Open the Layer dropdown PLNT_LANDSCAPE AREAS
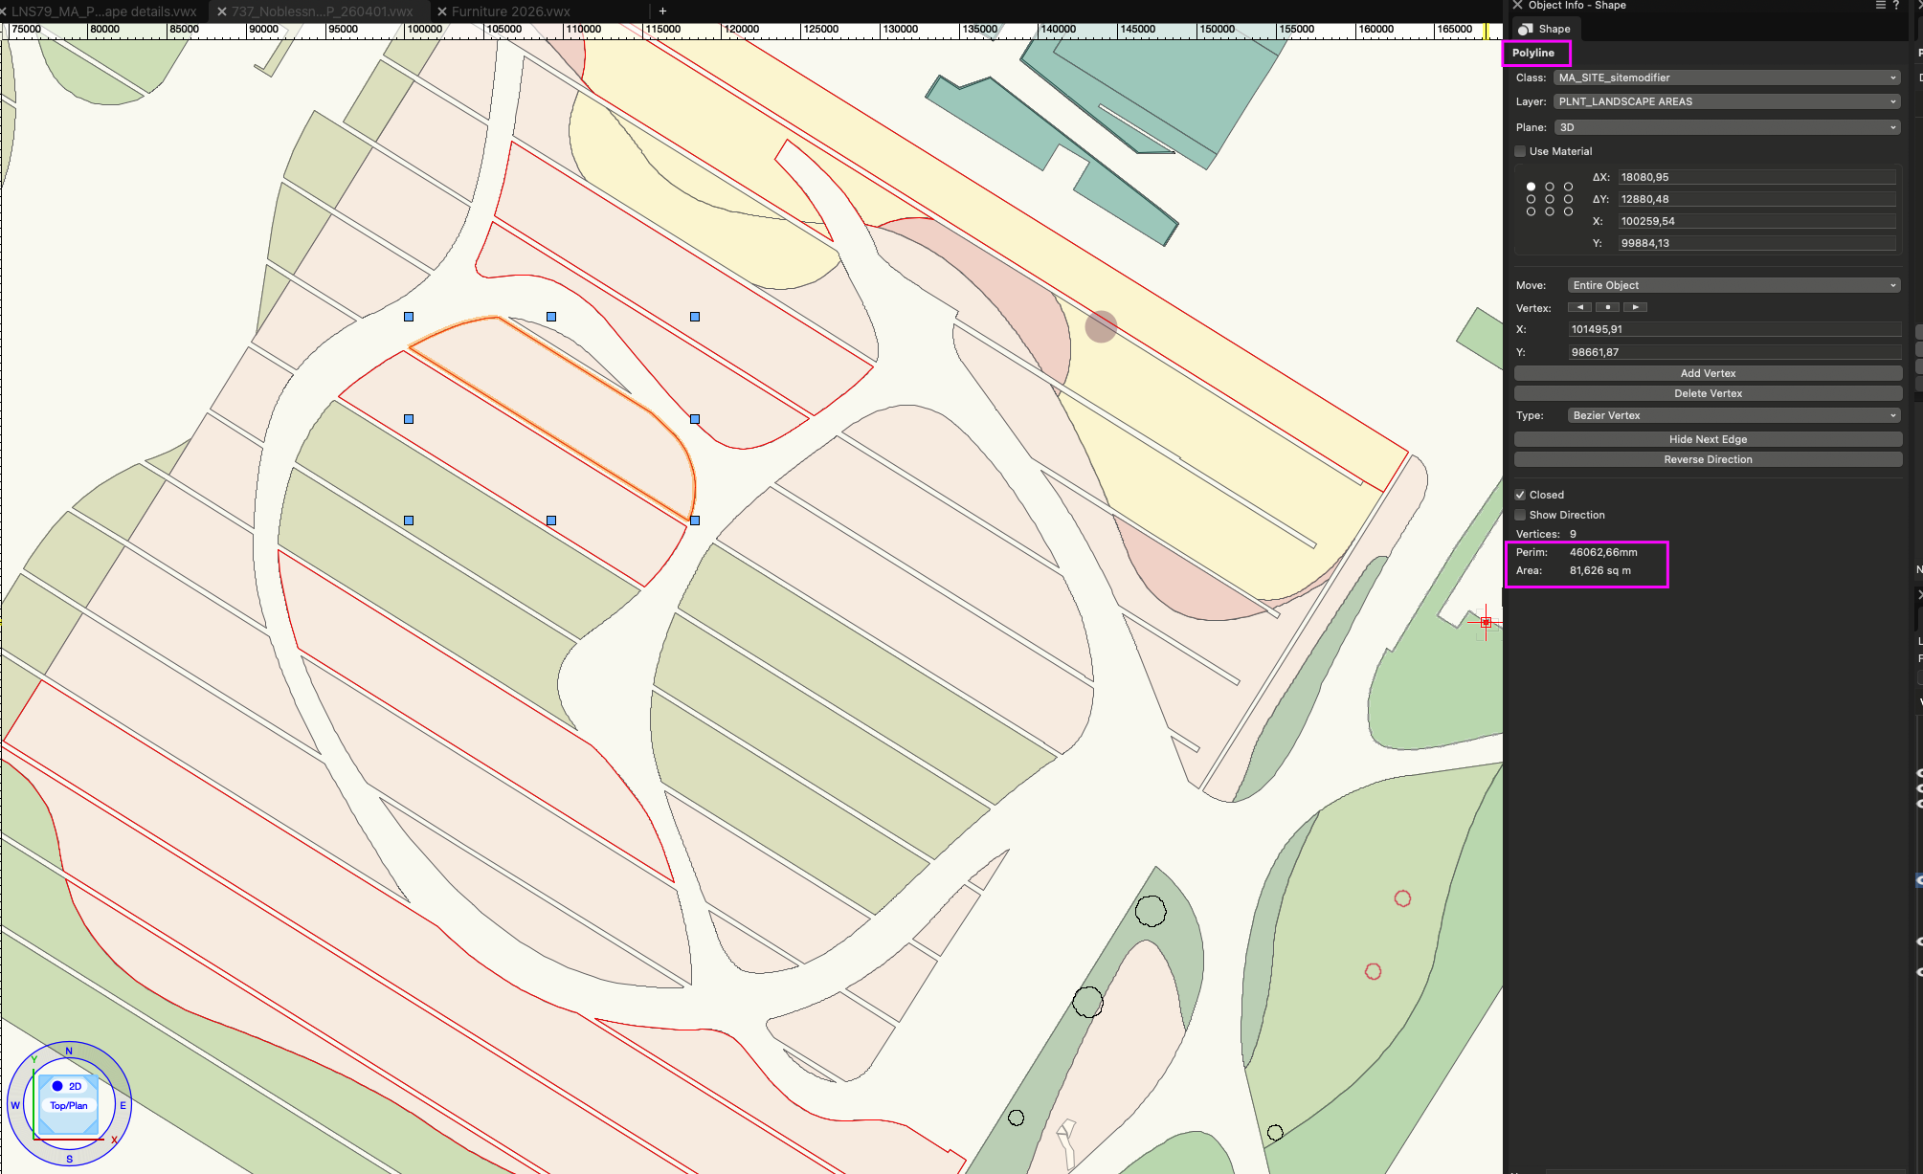The height and width of the screenshot is (1174, 1923). tap(1726, 101)
